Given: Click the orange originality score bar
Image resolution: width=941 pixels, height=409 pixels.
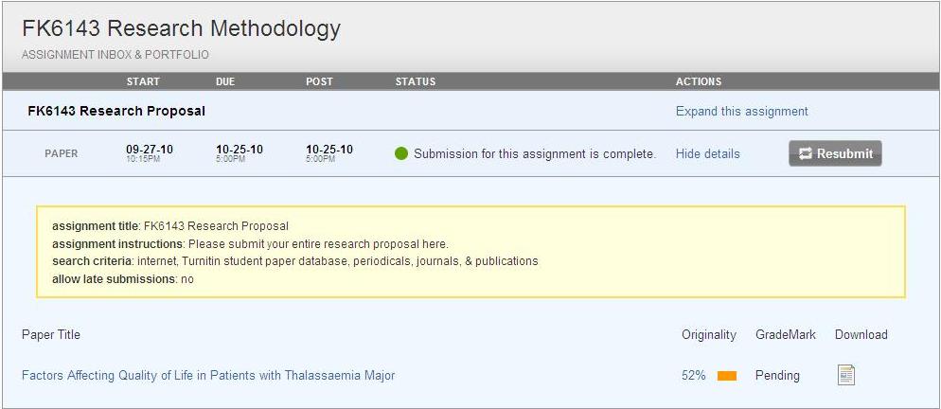Looking at the screenshot, I should [726, 376].
